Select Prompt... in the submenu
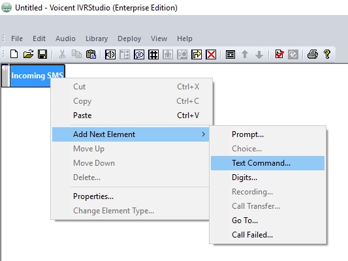This screenshot has height=261, width=348. point(268,134)
